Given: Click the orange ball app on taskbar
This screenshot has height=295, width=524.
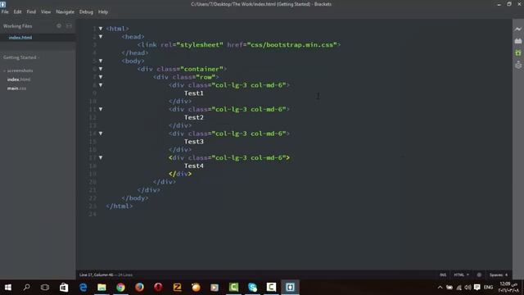Looking at the screenshot, I should (196, 288).
